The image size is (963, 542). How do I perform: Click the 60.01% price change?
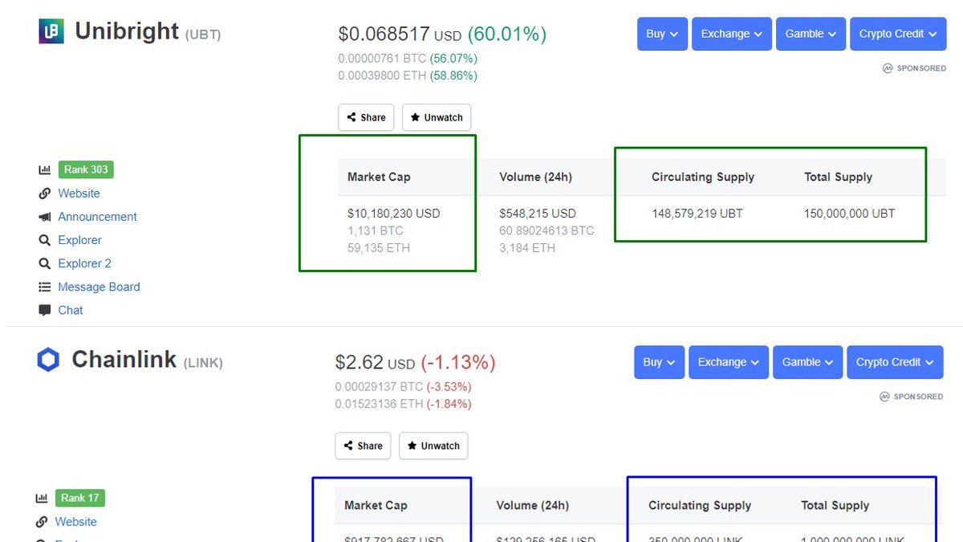coord(506,35)
